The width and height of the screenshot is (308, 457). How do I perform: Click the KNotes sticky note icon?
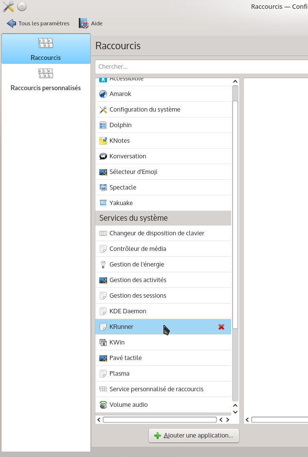tap(103, 141)
